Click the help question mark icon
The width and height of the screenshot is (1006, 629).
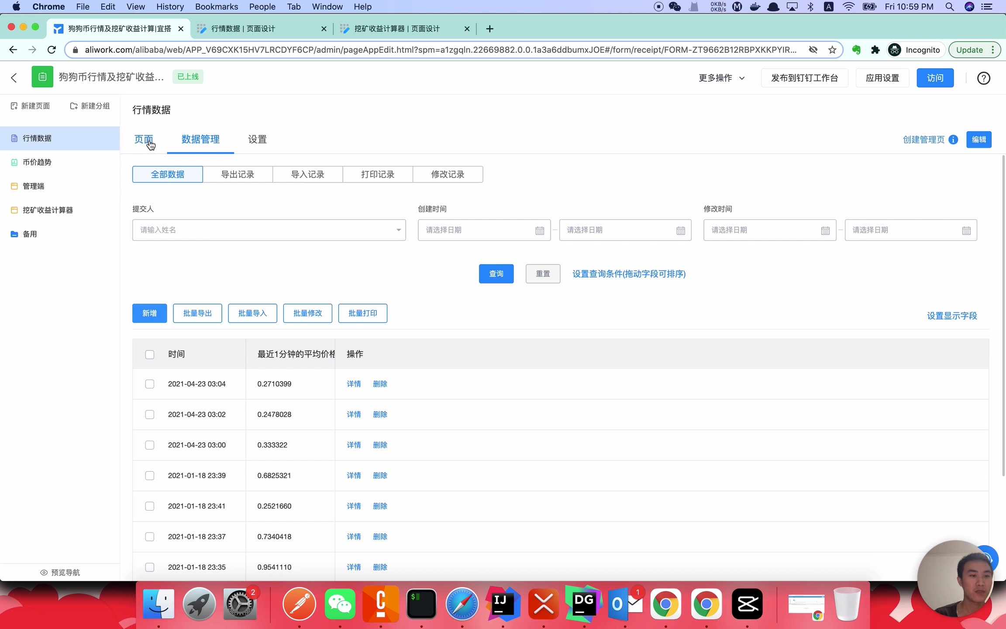click(x=983, y=78)
